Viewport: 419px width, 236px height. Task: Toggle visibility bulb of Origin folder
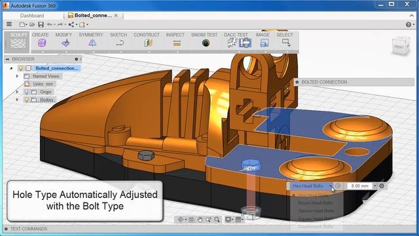26,92
